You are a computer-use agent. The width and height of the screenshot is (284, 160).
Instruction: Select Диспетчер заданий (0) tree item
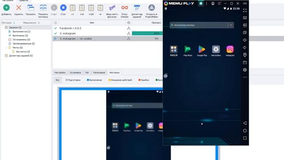coord(21,56)
